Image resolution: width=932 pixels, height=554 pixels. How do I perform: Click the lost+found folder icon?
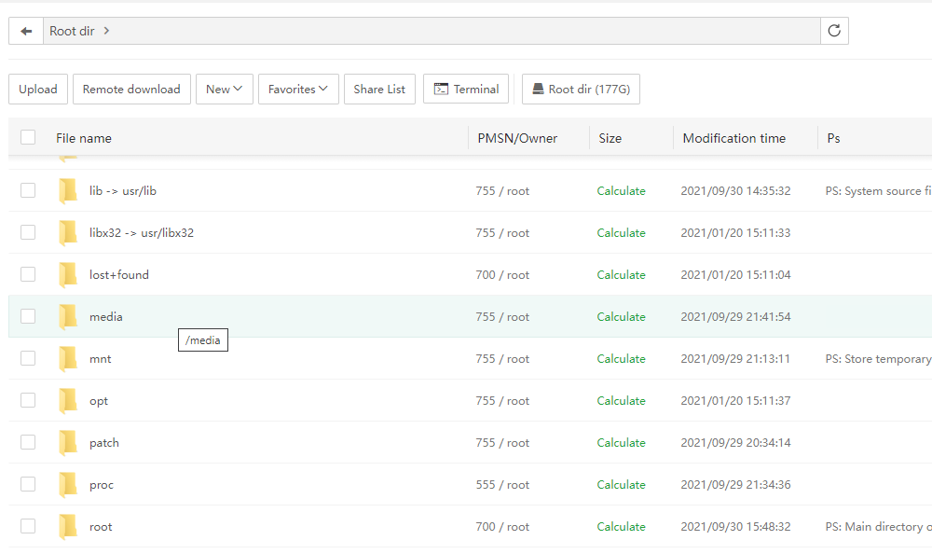68,275
